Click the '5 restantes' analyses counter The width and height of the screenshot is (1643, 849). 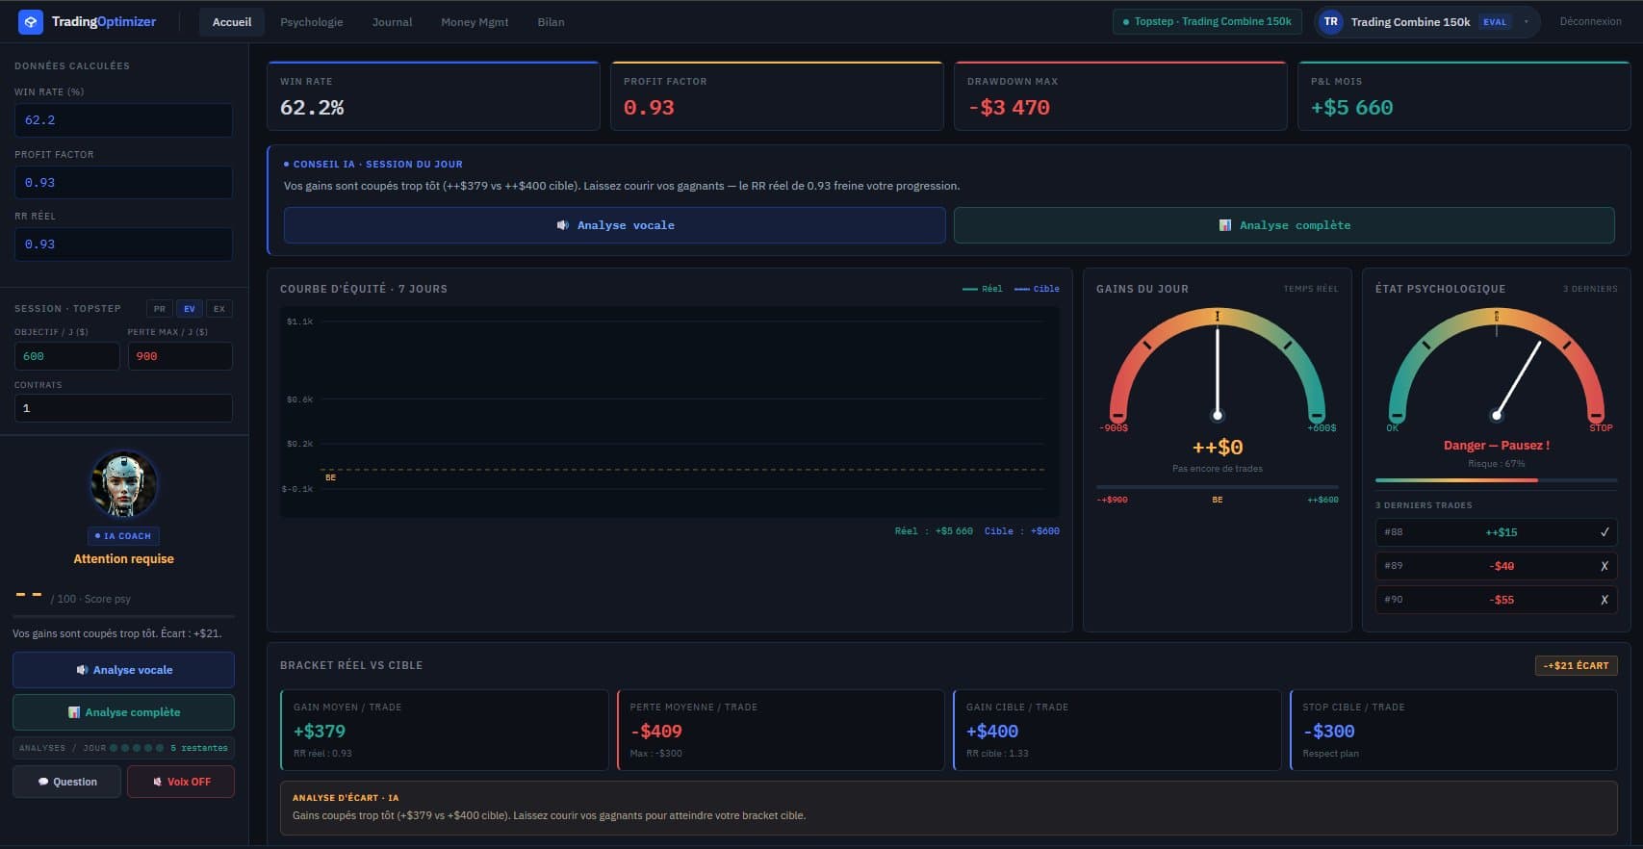(199, 748)
